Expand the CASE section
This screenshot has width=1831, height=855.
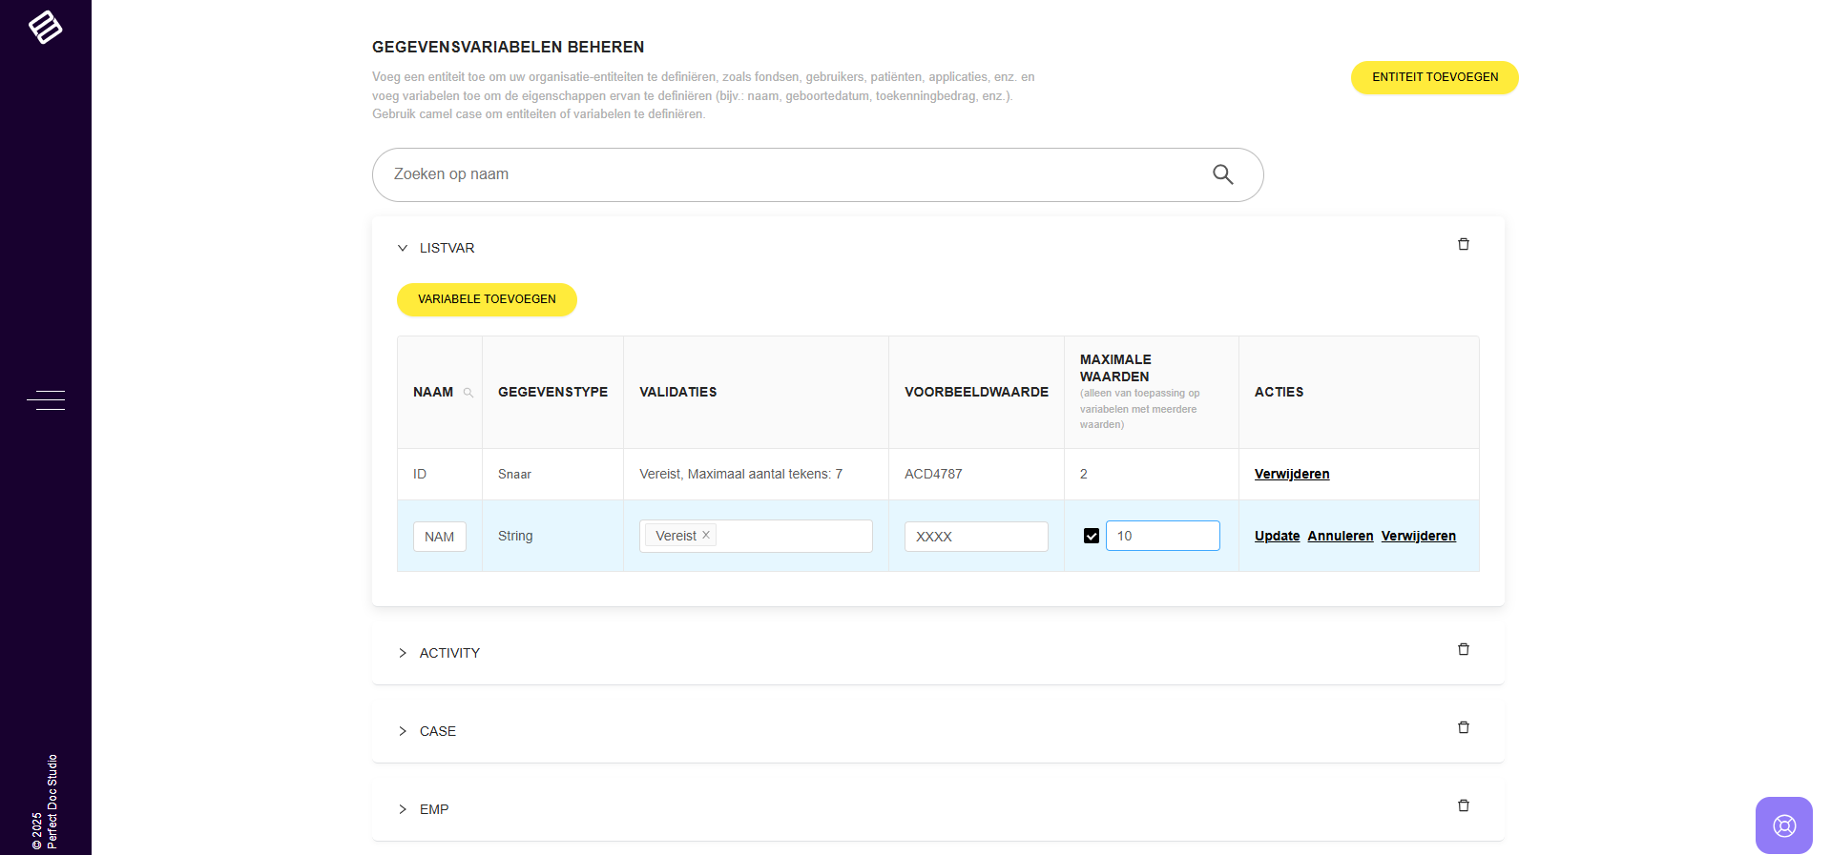(x=403, y=731)
